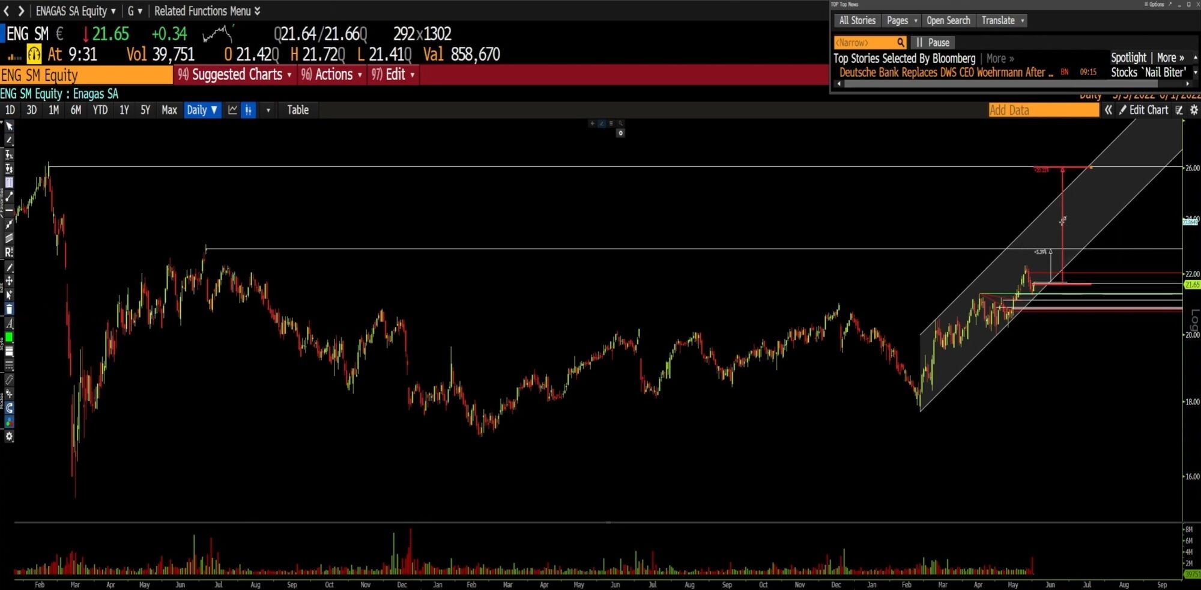Click the Edit Chart button
The width and height of the screenshot is (1201, 590).
1143,110
